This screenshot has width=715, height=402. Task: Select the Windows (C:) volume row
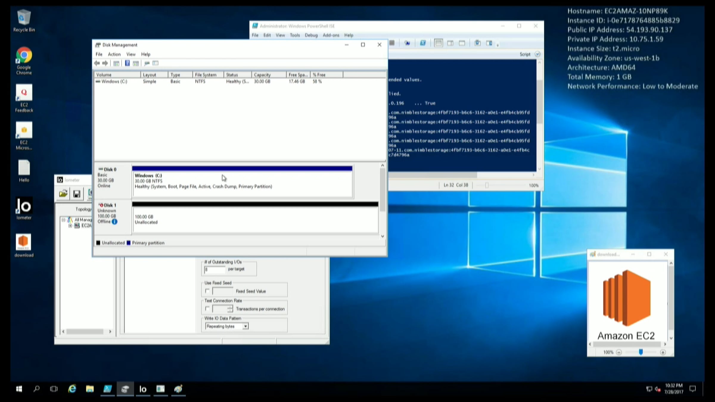(114, 81)
